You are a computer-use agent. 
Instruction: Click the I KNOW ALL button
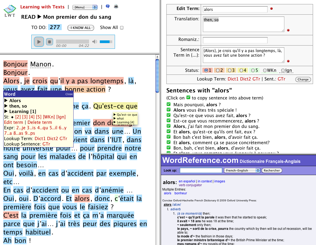(x=81, y=28)
